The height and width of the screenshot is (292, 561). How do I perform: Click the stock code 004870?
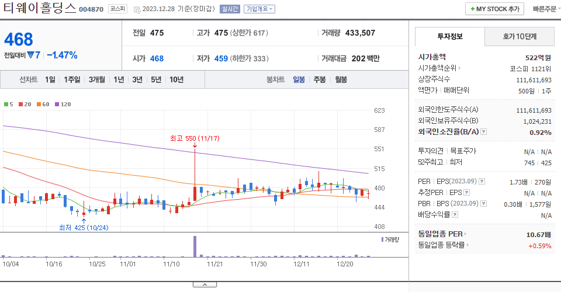point(91,9)
